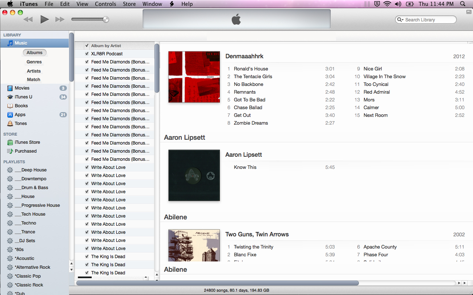The height and width of the screenshot is (295, 473).
Task: Open the Window menu
Action: click(152, 4)
